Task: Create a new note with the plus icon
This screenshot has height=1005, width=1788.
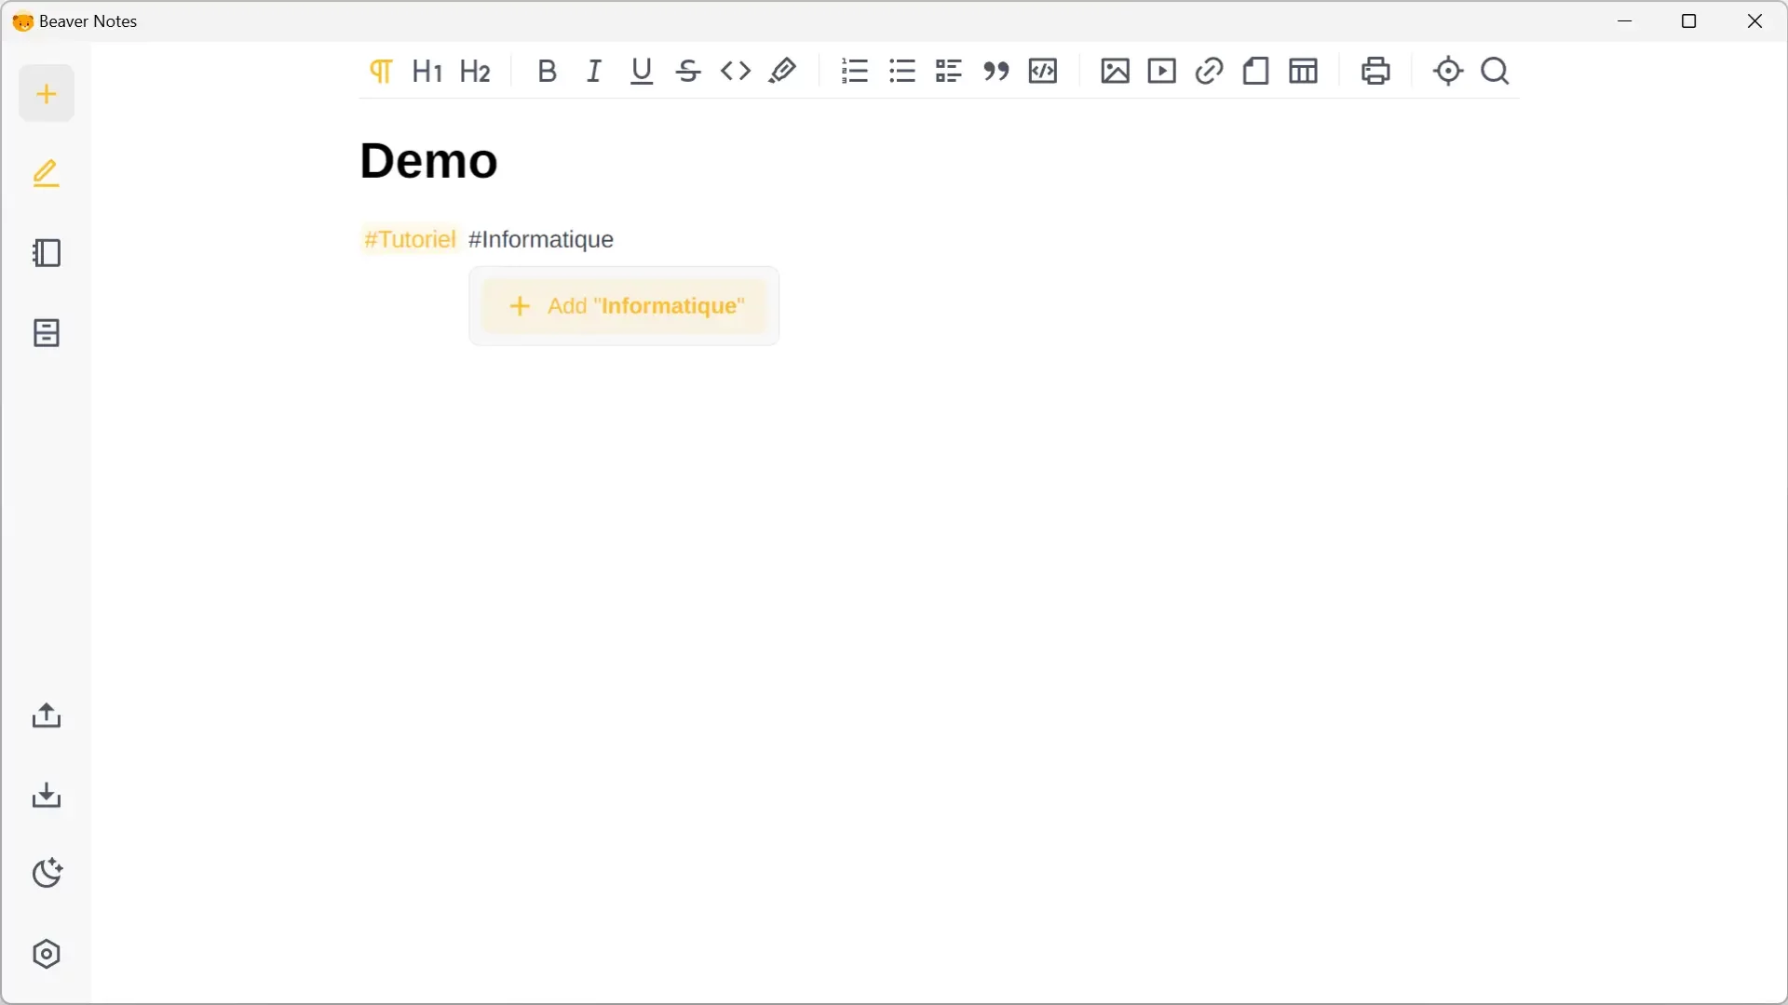Action: (x=47, y=93)
